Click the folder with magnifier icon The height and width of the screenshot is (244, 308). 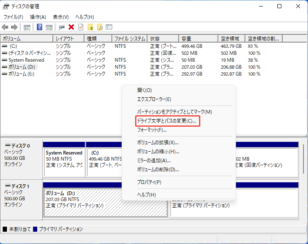pyautogui.click(x=100, y=27)
